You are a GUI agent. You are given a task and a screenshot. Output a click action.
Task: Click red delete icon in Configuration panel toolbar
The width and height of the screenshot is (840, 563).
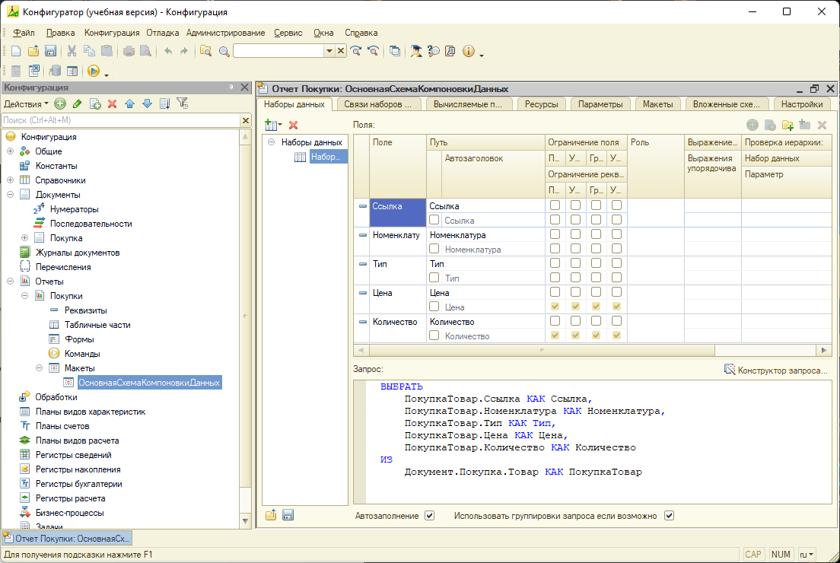[x=112, y=103]
